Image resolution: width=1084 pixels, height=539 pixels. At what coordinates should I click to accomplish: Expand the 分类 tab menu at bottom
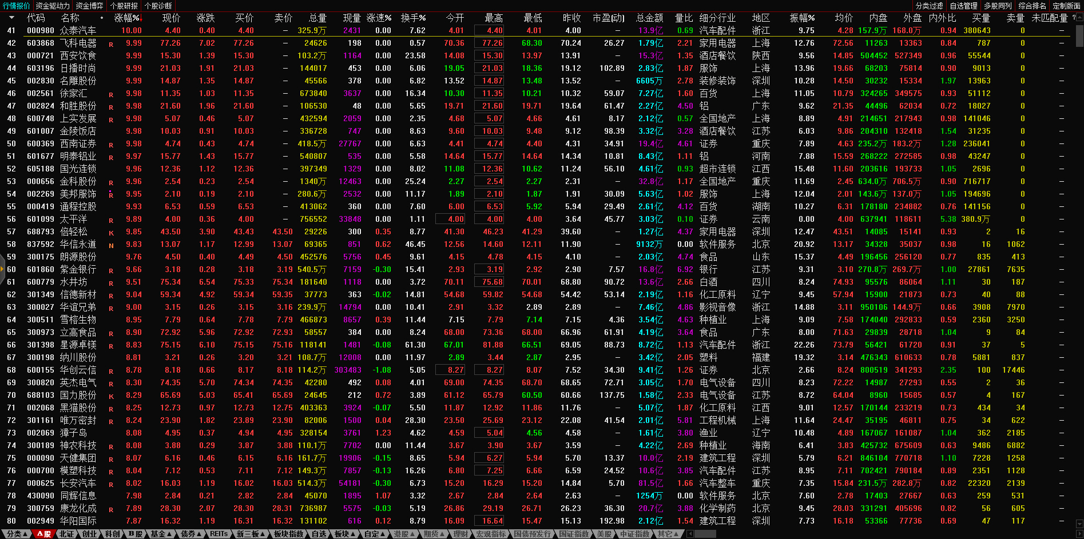pyautogui.click(x=17, y=534)
